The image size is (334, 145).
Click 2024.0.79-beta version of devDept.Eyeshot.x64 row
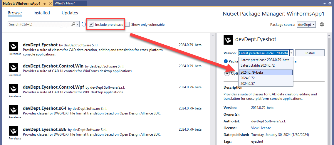[x=190, y=108]
